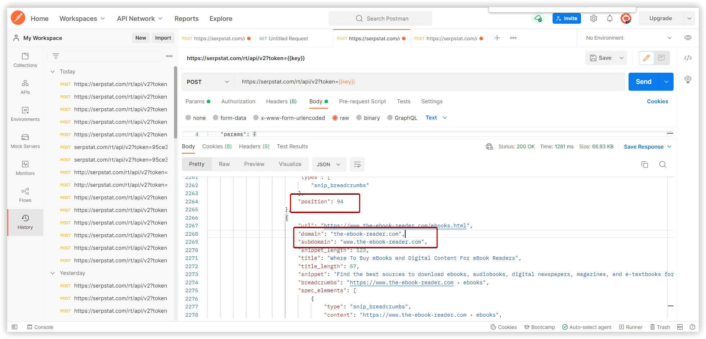Viewport: 706px width, 339px height.
Task: Open the No Environment selector
Action: click(x=629, y=38)
